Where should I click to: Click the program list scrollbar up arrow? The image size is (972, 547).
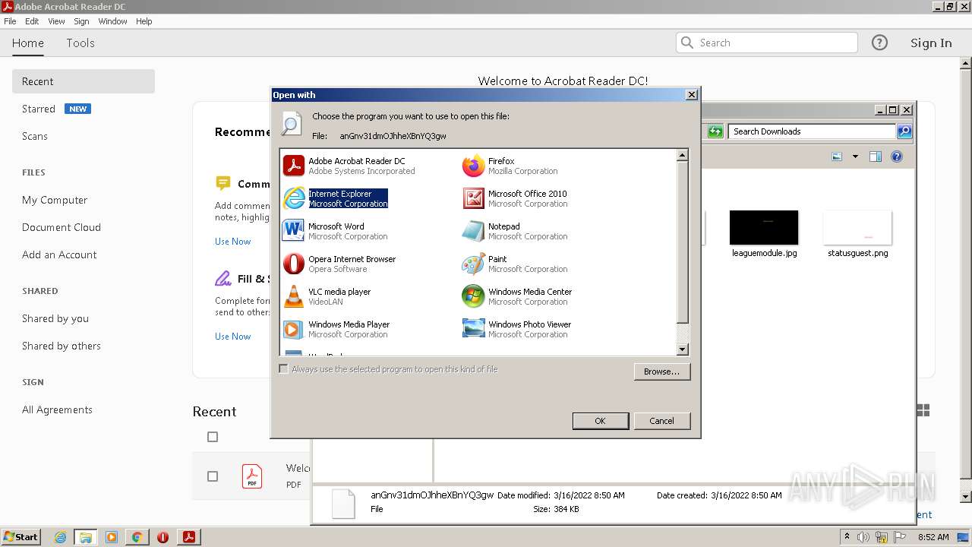(682, 155)
